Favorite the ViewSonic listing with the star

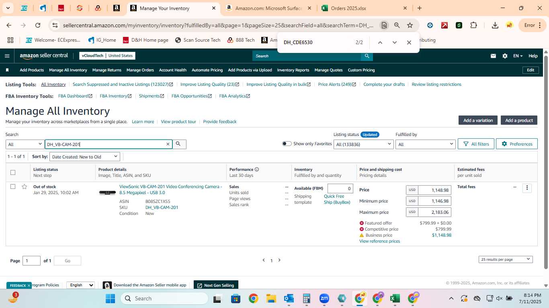point(25,186)
